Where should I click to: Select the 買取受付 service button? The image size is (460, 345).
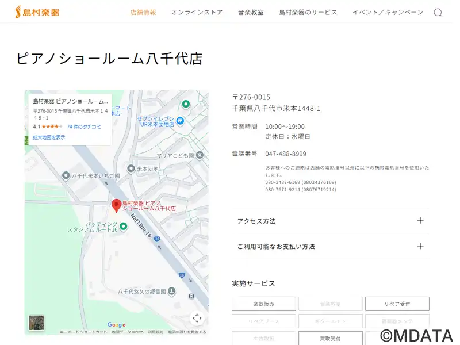click(x=330, y=338)
